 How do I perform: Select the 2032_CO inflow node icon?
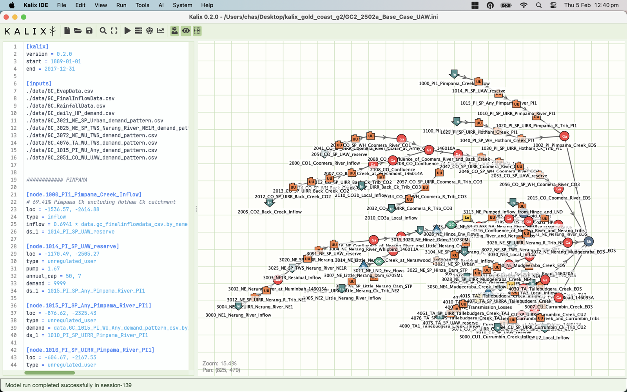(391, 208)
